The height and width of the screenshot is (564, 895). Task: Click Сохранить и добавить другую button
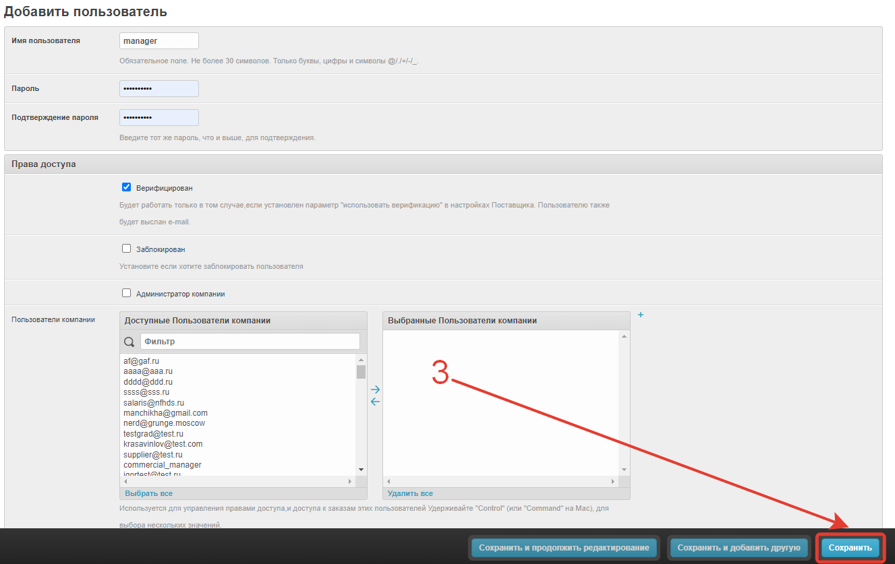(739, 548)
